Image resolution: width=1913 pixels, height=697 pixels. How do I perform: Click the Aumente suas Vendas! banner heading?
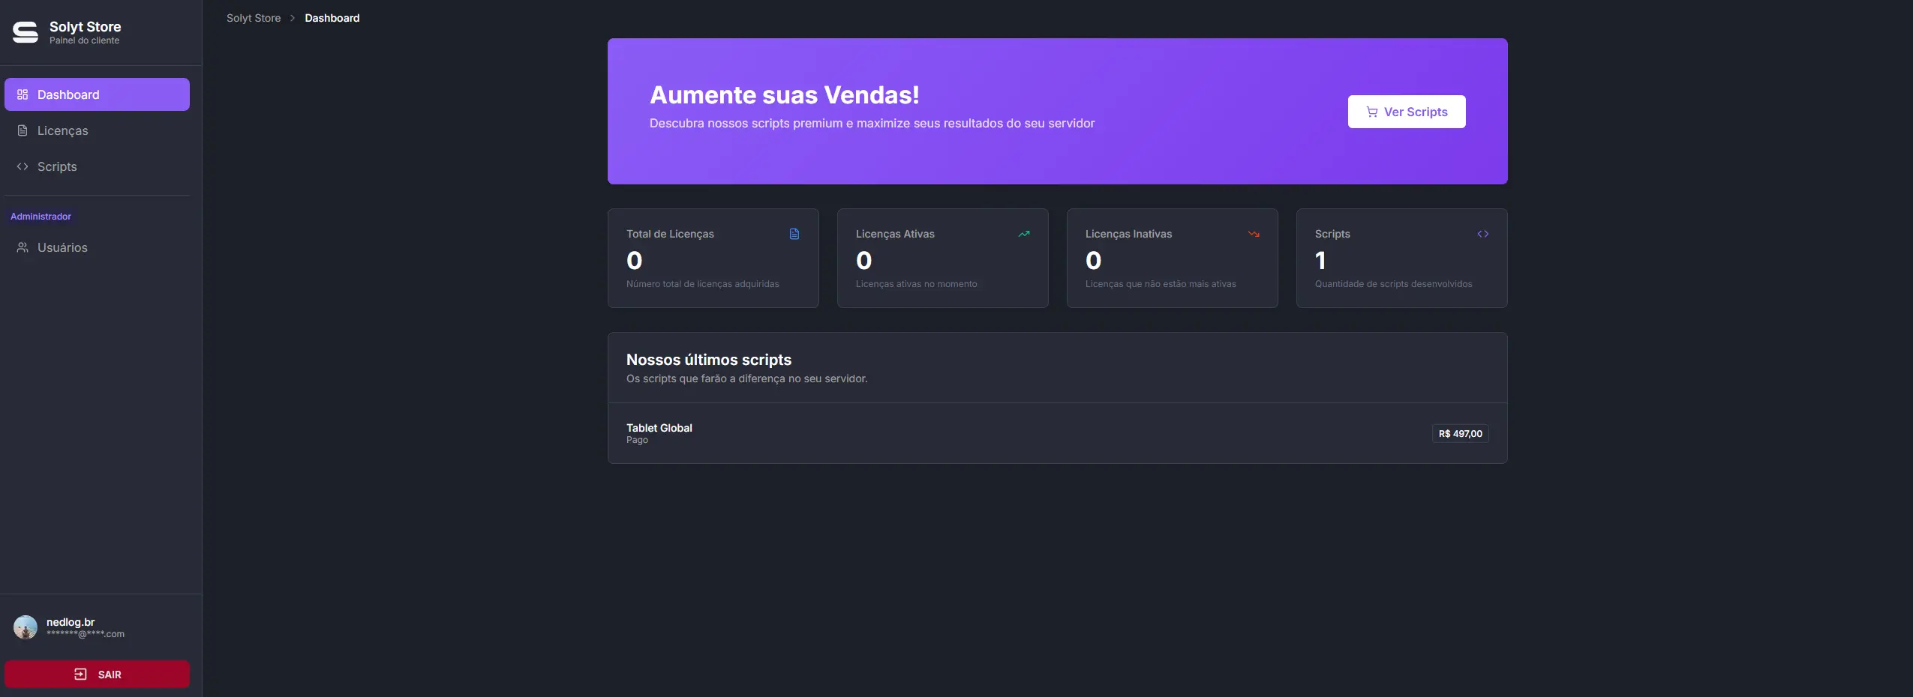tap(785, 95)
